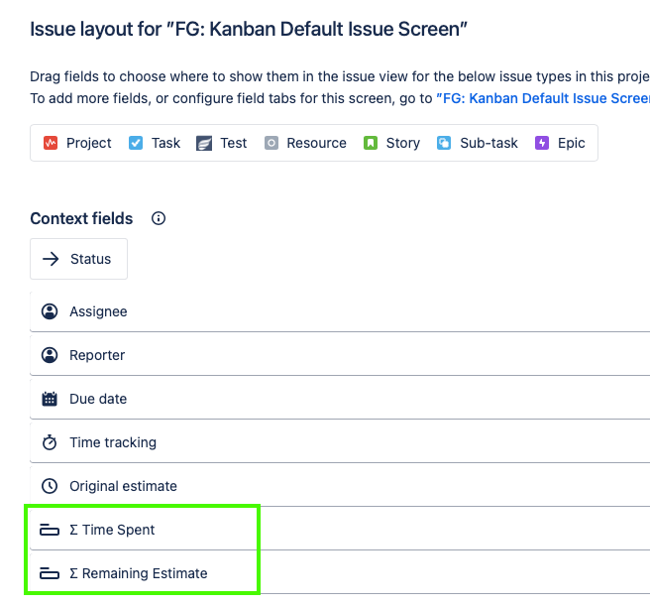This screenshot has width=650, height=607.
Task: Select the Assignee field row
Action: click(340, 311)
